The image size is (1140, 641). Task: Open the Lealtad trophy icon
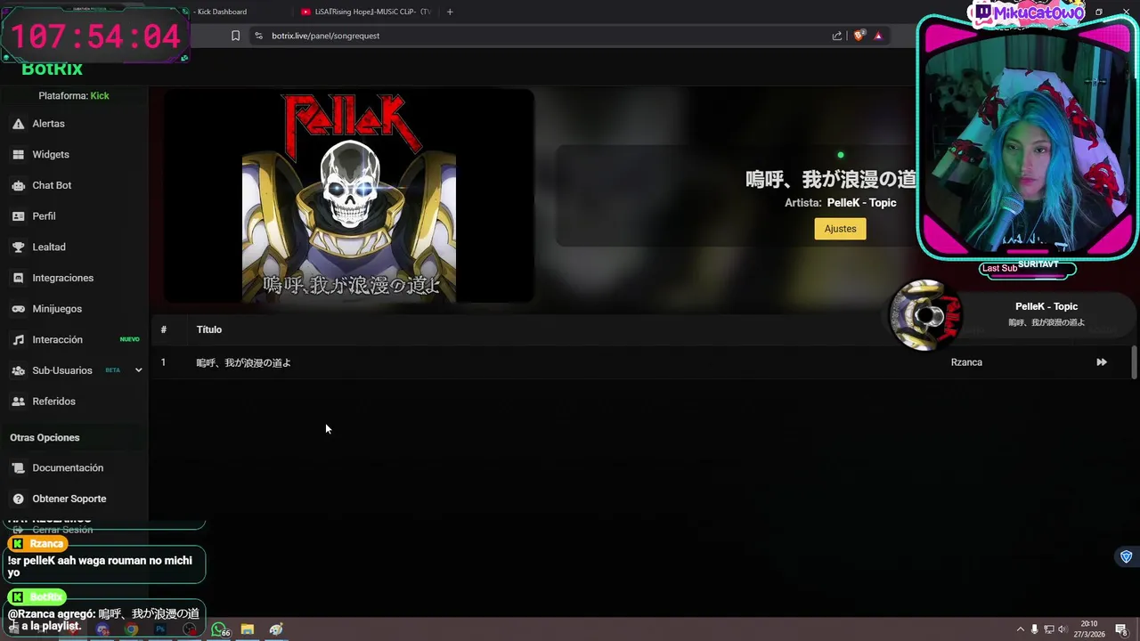tap(18, 247)
